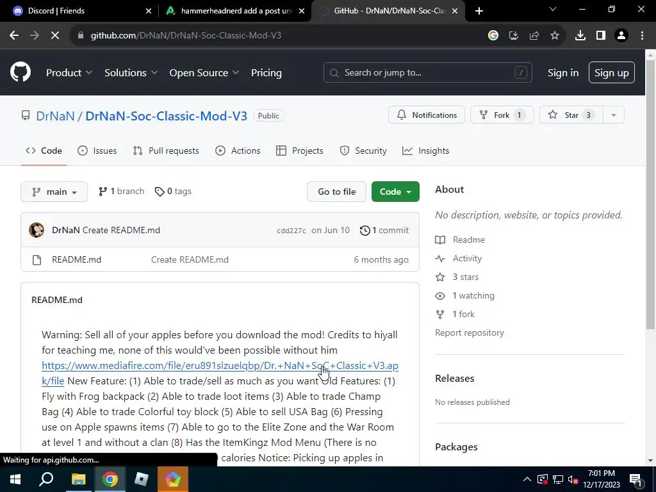Stop page loading with the X button
This screenshot has height=492, width=656.
pos(55,36)
